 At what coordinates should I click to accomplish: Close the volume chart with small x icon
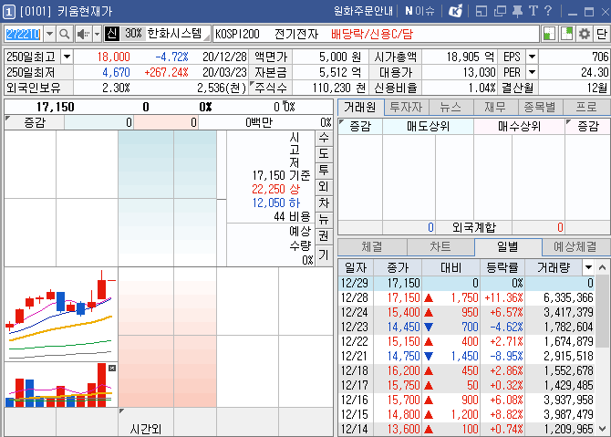112,368
